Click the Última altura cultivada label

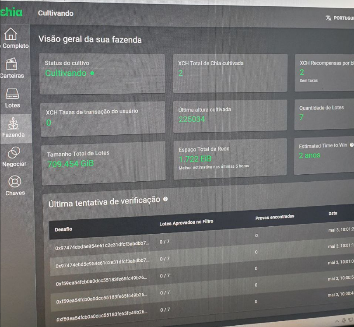coord(204,109)
